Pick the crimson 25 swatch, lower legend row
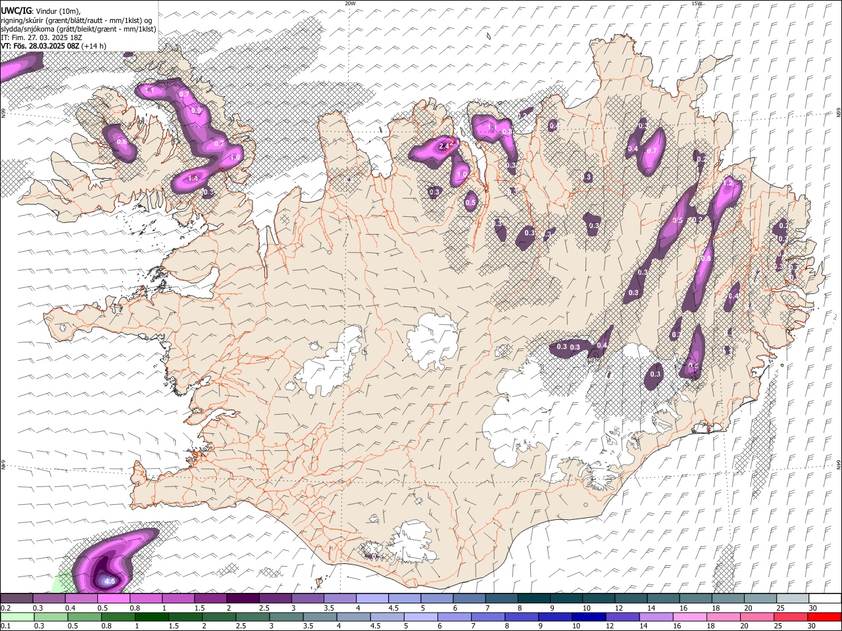Viewport: 842px width, 631px height. (x=790, y=617)
